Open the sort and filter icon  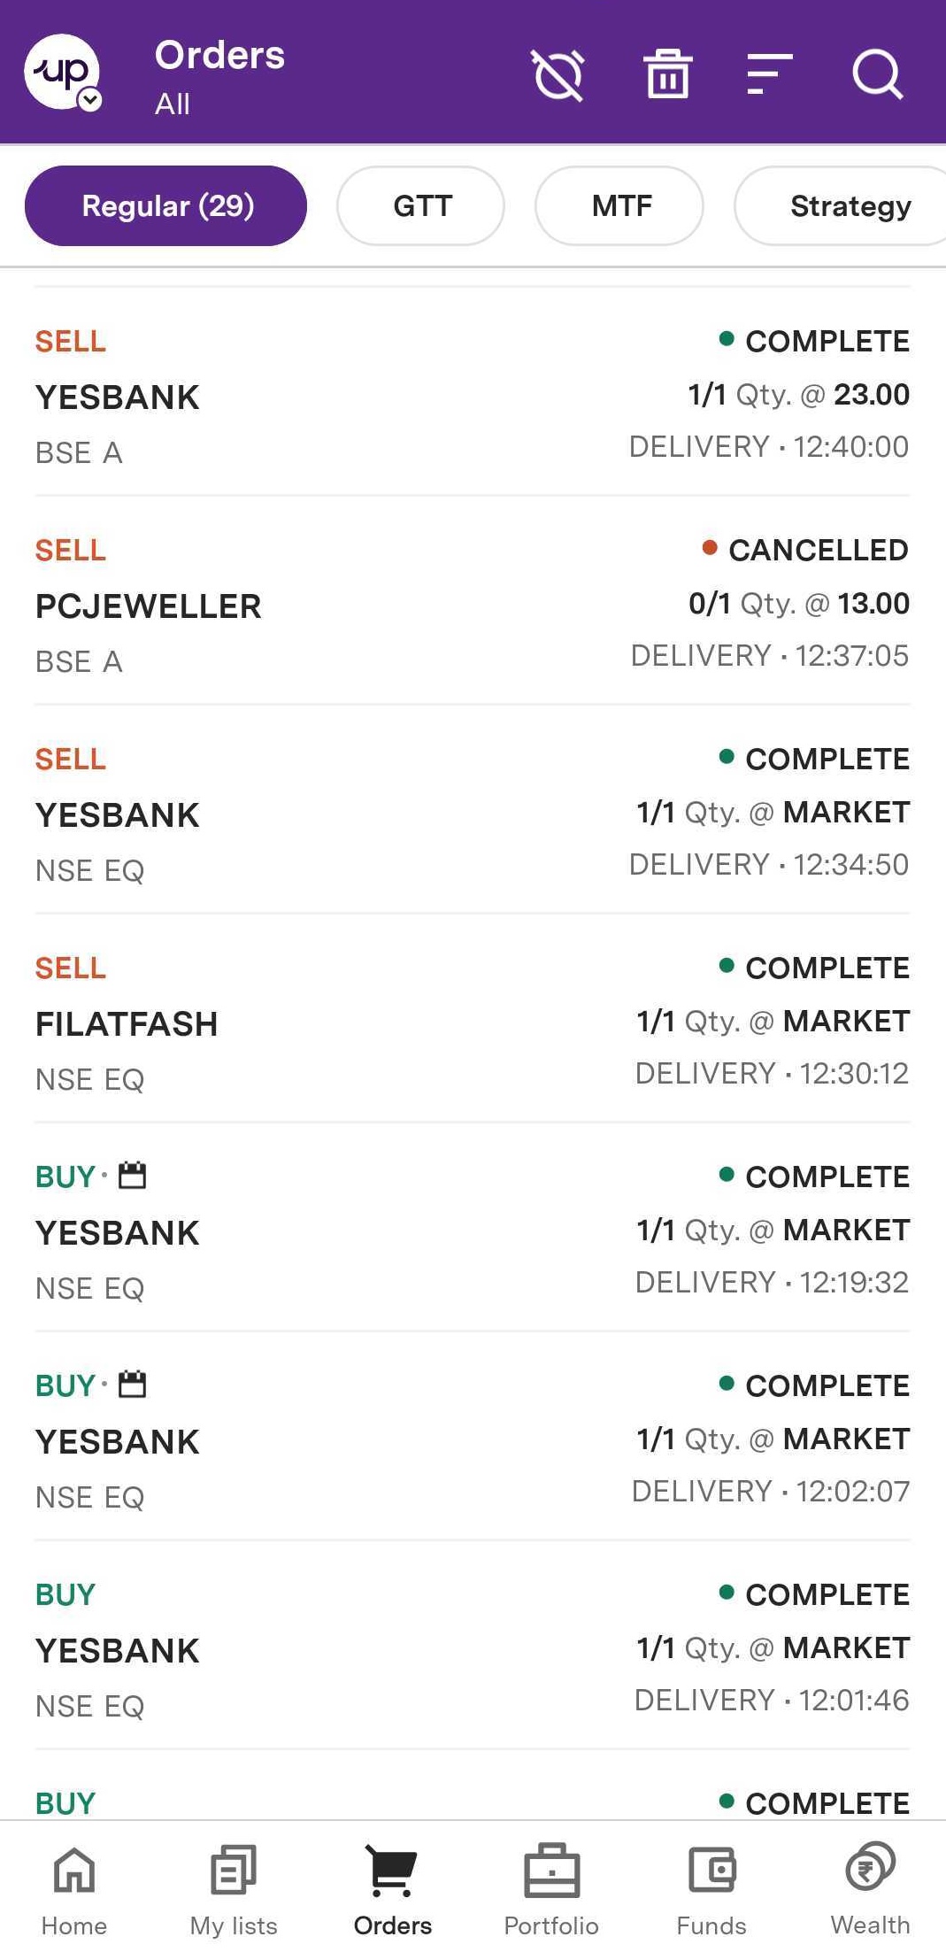(769, 73)
